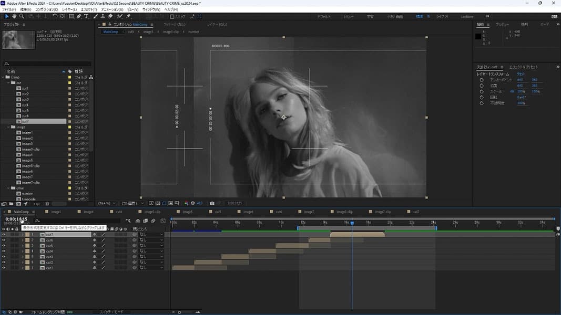The width and height of the screenshot is (561, 315).
Task: Select the Eraser tool
Action: [110, 16]
